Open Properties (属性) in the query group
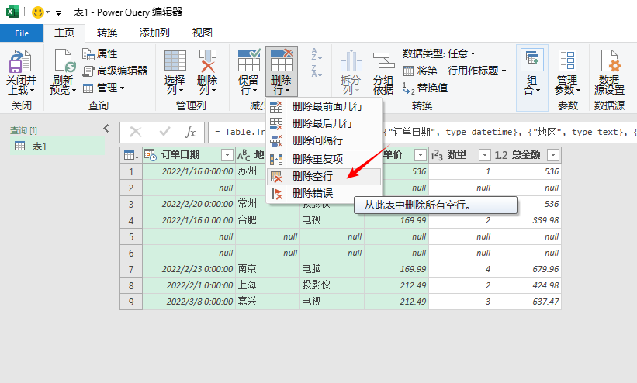The width and height of the screenshot is (637, 383). tap(100, 53)
